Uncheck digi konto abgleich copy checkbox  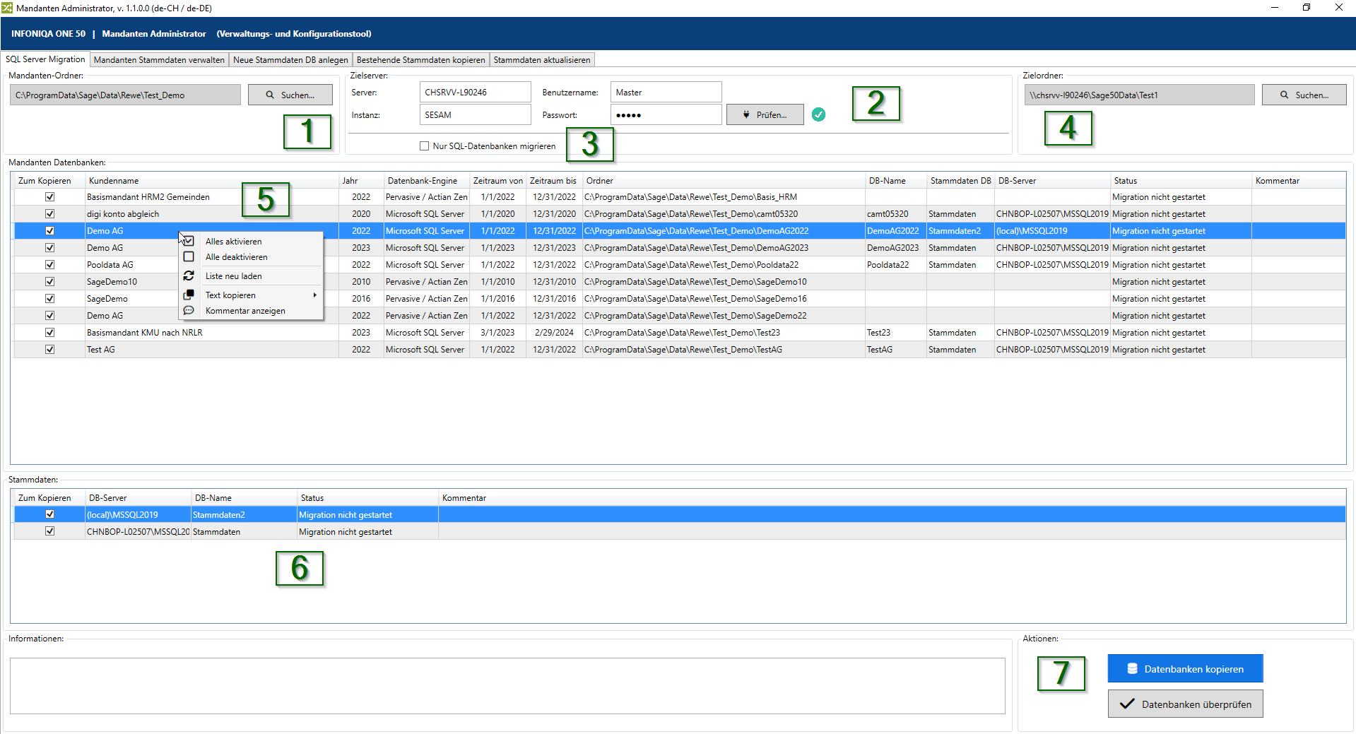tap(49, 214)
